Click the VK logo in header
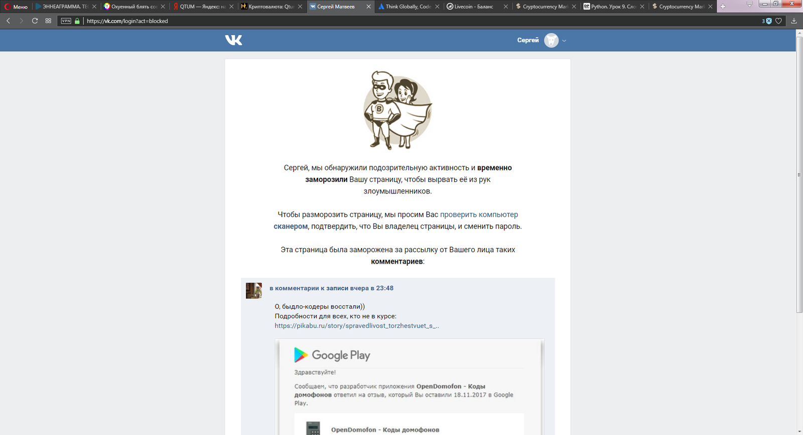This screenshot has height=435, width=803. [234, 40]
